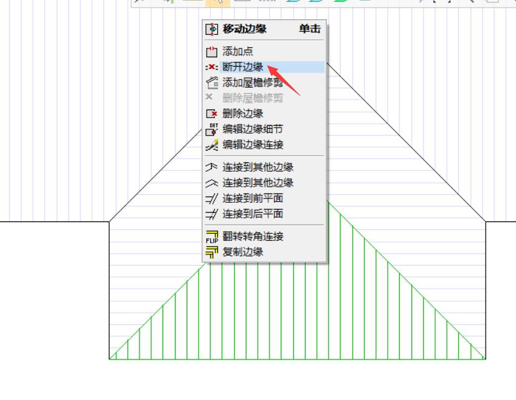This screenshot has width=516, height=400.
Task: Choose 添加屋檐修剪 from the context menu
Action: pos(265,82)
